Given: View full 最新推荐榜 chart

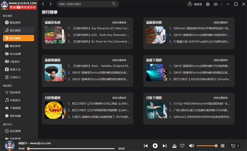Looking at the screenshot, I should 220,23.
